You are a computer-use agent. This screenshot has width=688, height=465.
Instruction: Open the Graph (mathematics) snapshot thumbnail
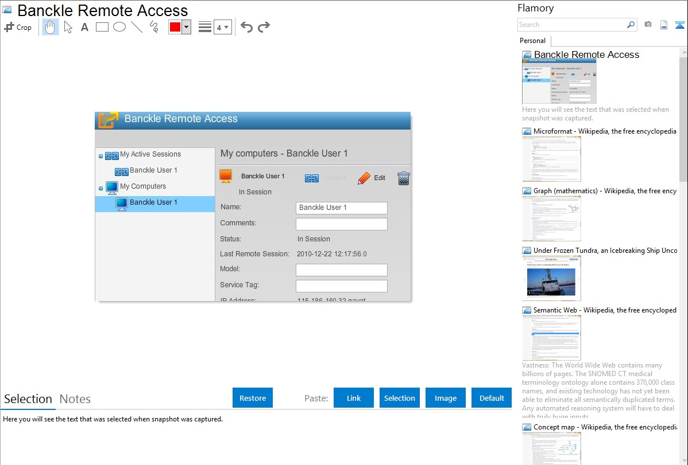point(551,218)
